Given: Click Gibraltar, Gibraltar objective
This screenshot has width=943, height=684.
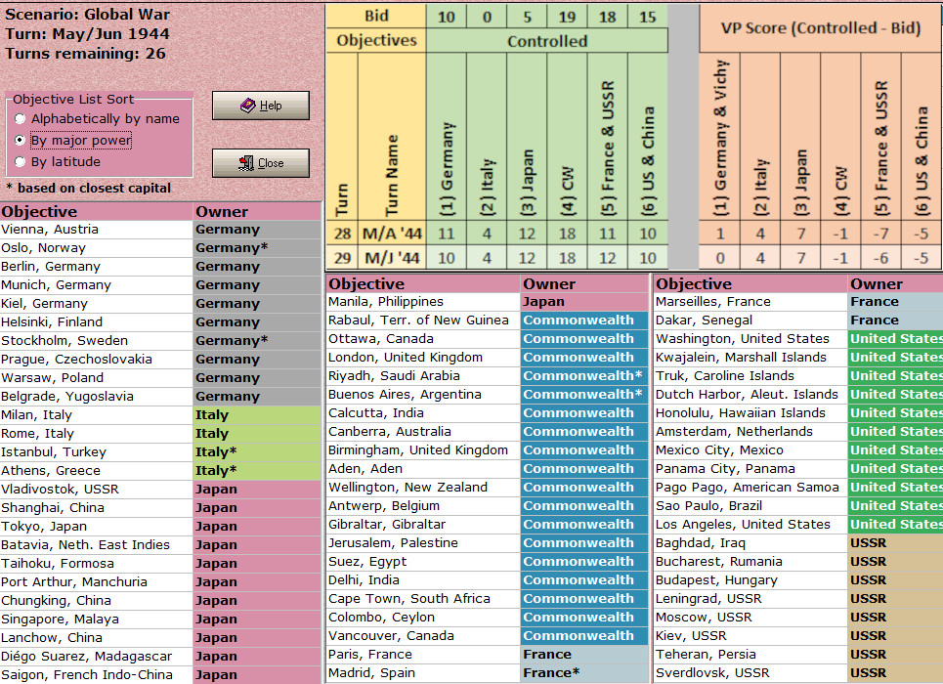Looking at the screenshot, I should (423, 525).
